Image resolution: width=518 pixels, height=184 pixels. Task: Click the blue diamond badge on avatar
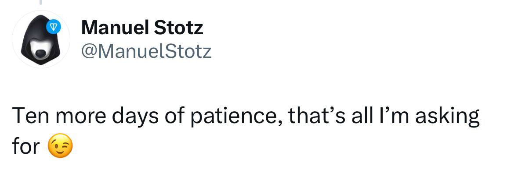pos(52,27)
